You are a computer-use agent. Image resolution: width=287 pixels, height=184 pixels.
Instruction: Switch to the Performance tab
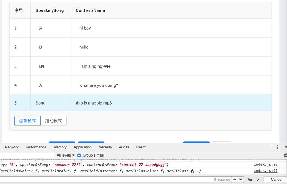click(36, 147)
